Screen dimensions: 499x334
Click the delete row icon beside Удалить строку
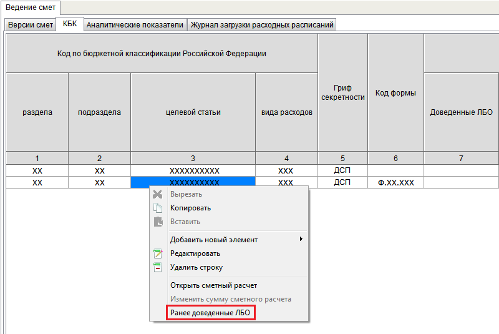click(158, 267)
